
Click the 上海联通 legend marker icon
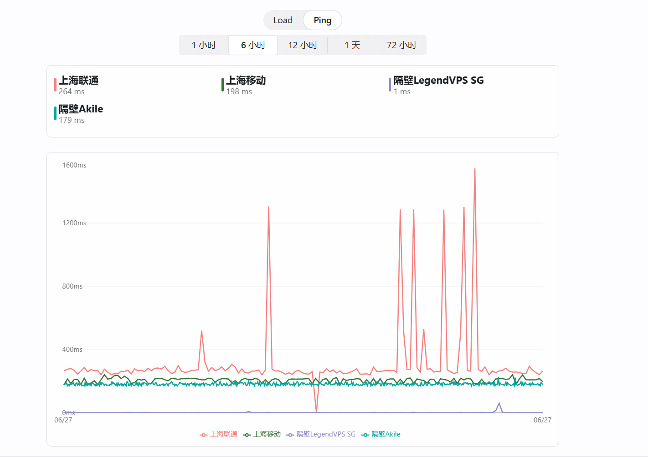(x=204, y=435)
